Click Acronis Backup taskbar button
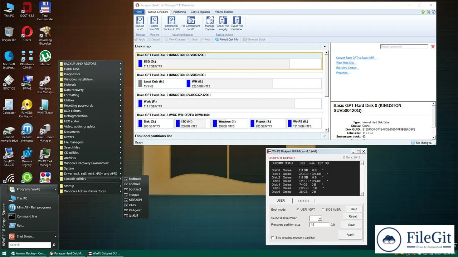The image size is (458, 257). [28, 253]
